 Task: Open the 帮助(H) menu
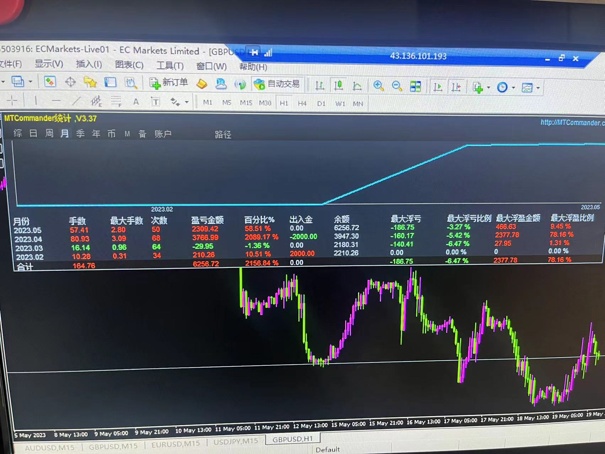(253, 67)
